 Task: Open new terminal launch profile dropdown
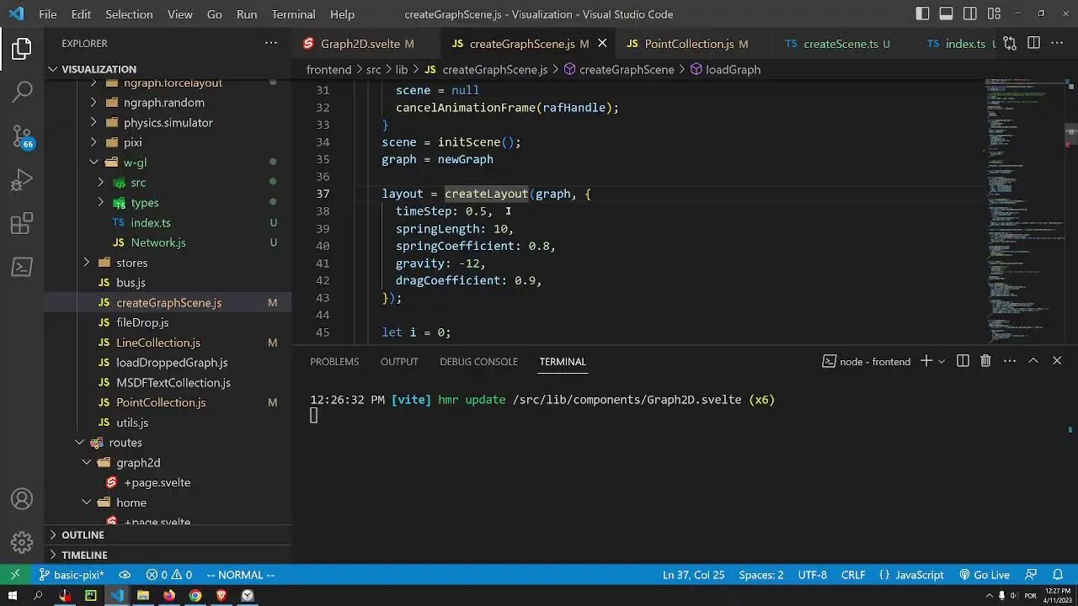click(941, 361)
